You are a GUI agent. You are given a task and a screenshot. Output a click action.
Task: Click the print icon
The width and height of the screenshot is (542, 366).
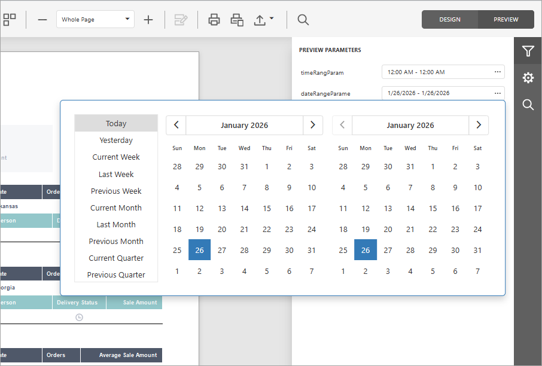tap(214, 20)
